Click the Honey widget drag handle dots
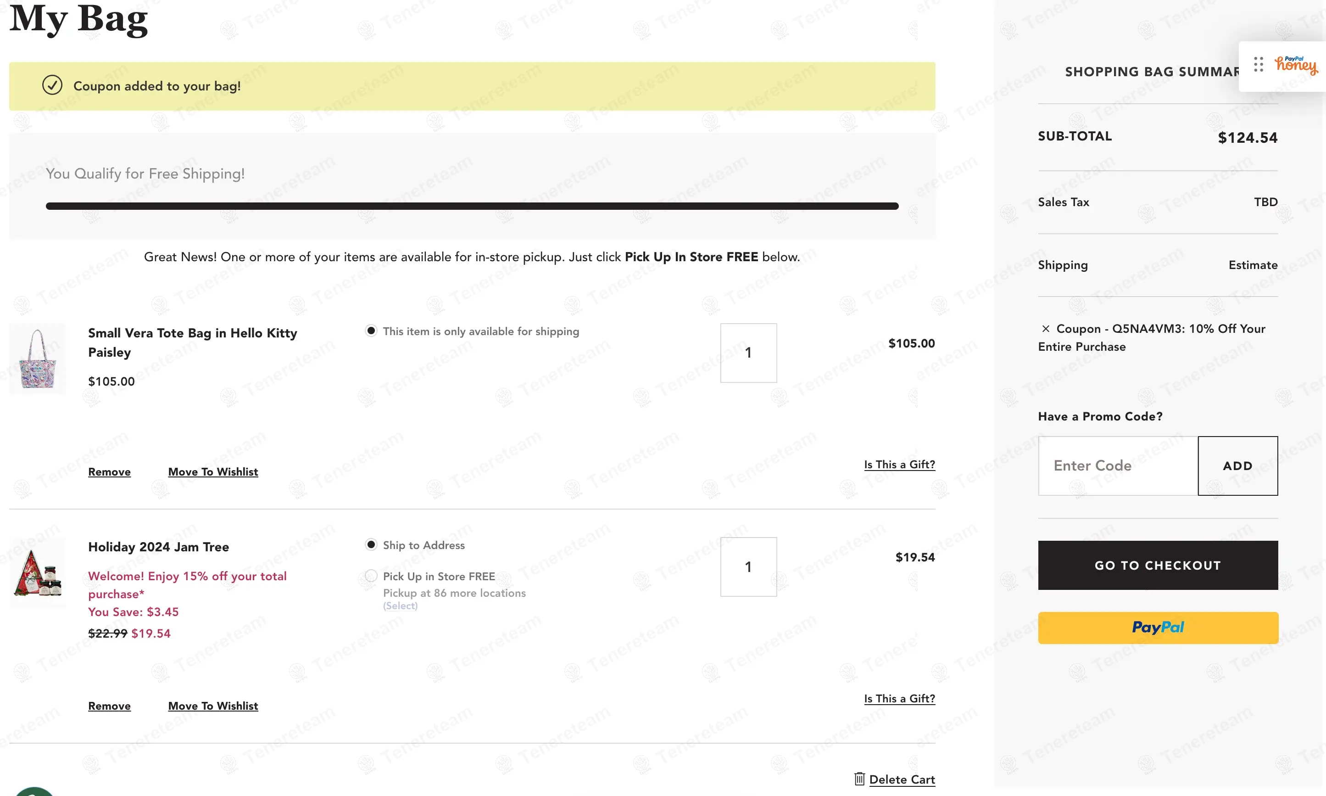Viewport: 1326px width, 796px height. pyautogui.click(x=1259, y=64)
